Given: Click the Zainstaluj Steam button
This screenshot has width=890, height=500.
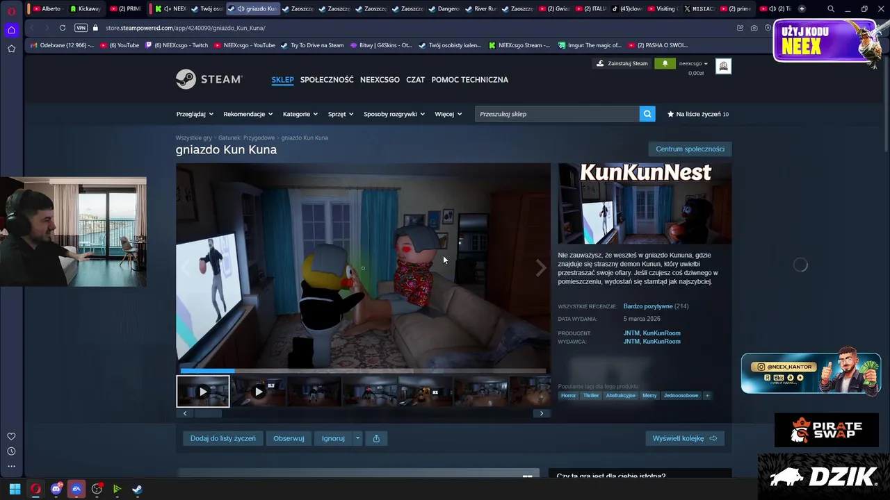Looking at the screenshot, I should pos(622,63).
